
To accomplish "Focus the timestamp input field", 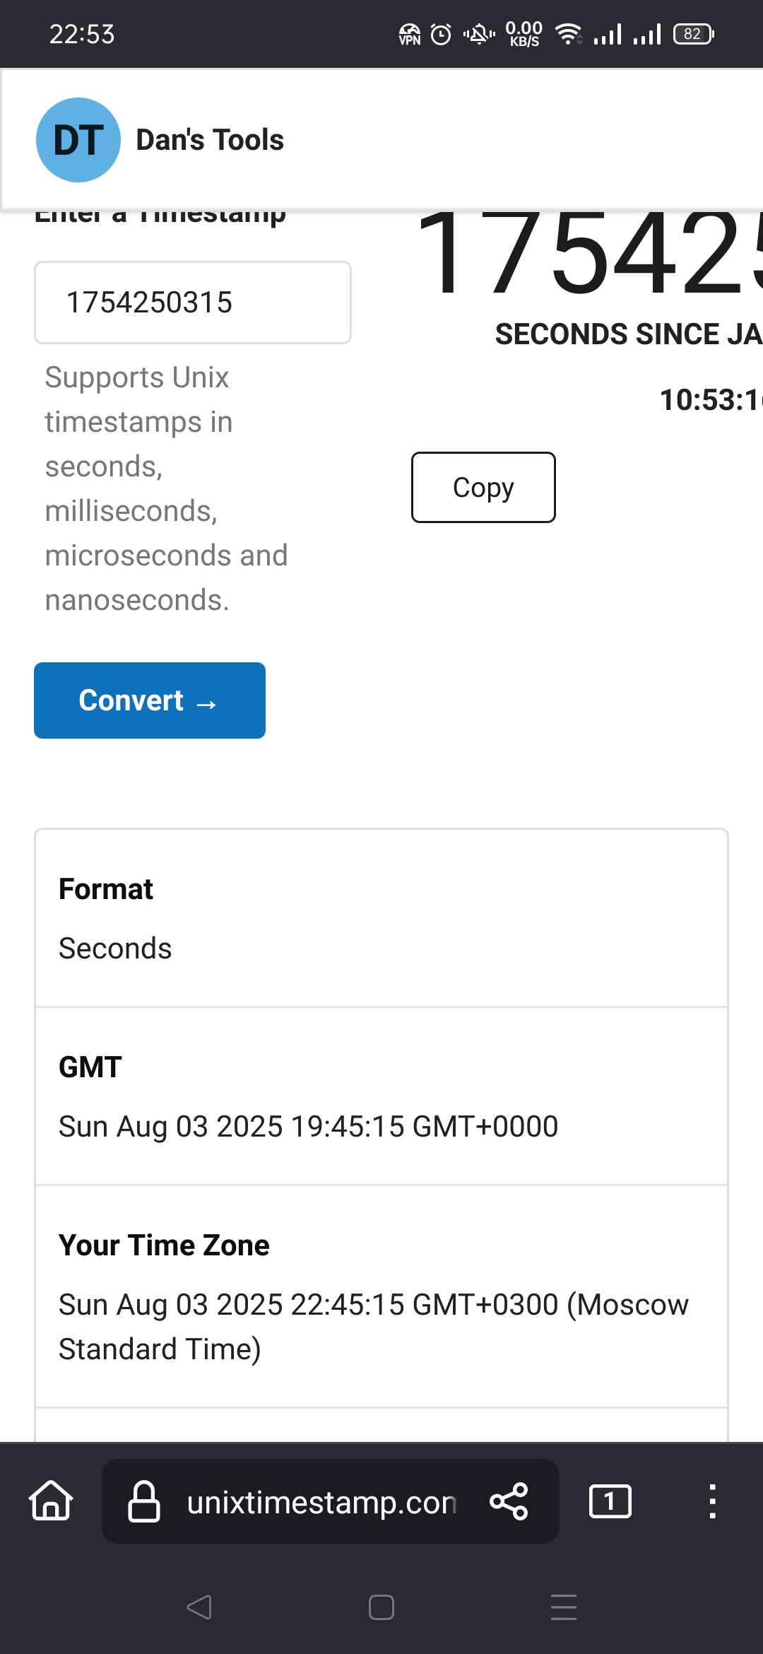I will pos(192,303).
